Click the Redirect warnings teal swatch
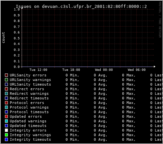163x144 pixels. pyautogui.click(x=6, y=93)
